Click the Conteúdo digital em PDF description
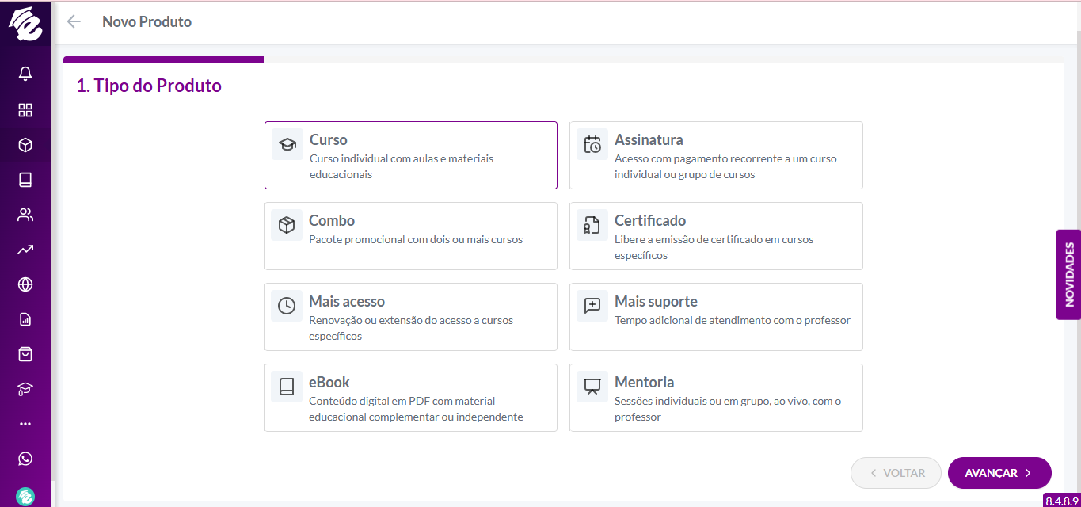This screenshot has height=507, width=1081. coord(416,409)
